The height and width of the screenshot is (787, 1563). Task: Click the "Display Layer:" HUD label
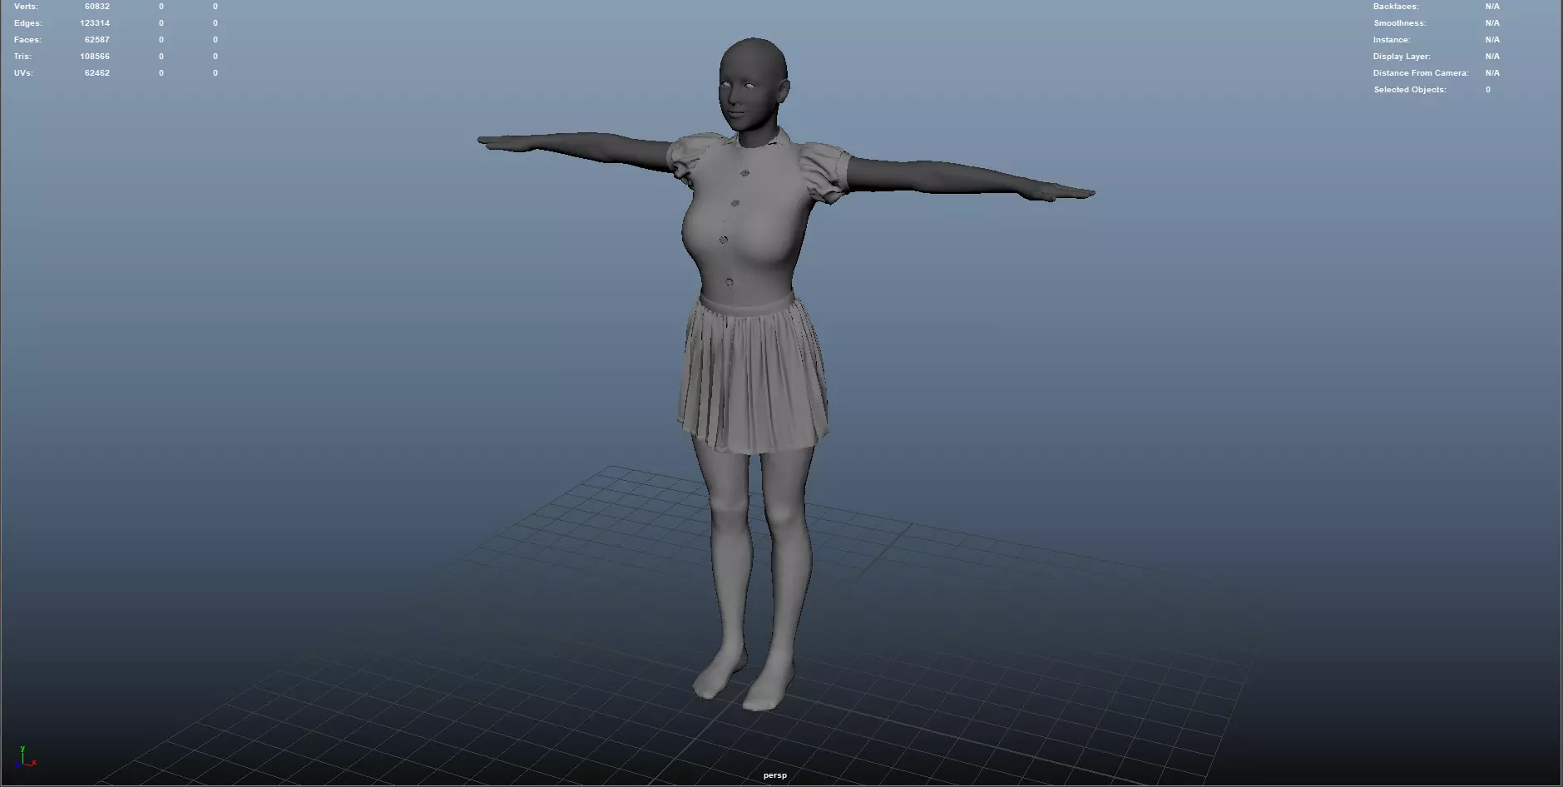1402,57
